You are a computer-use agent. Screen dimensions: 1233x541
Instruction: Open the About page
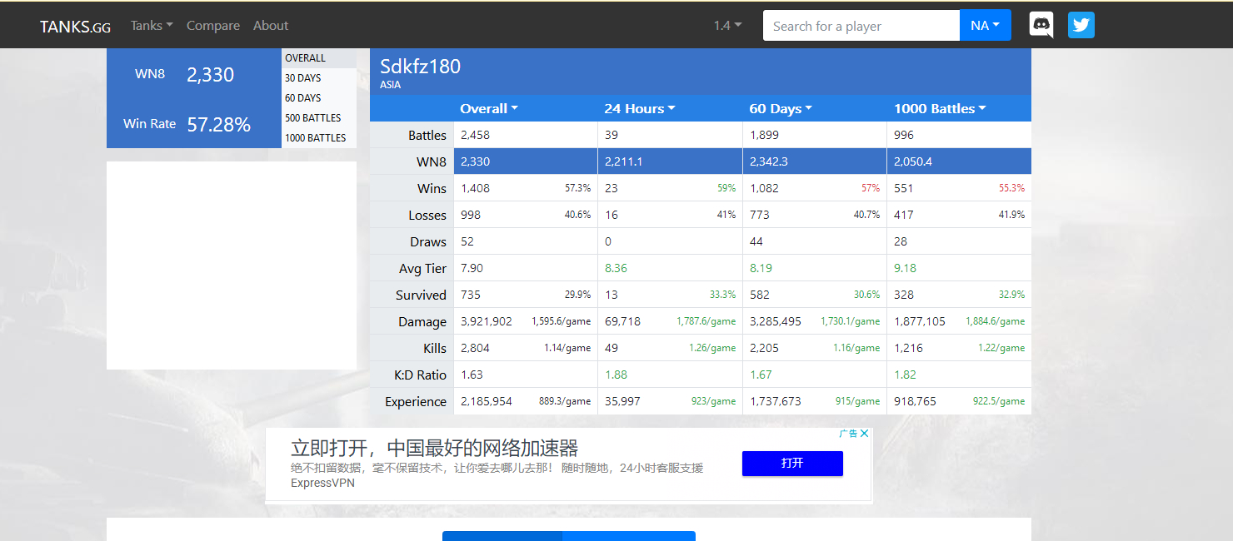tap(271, 26)
